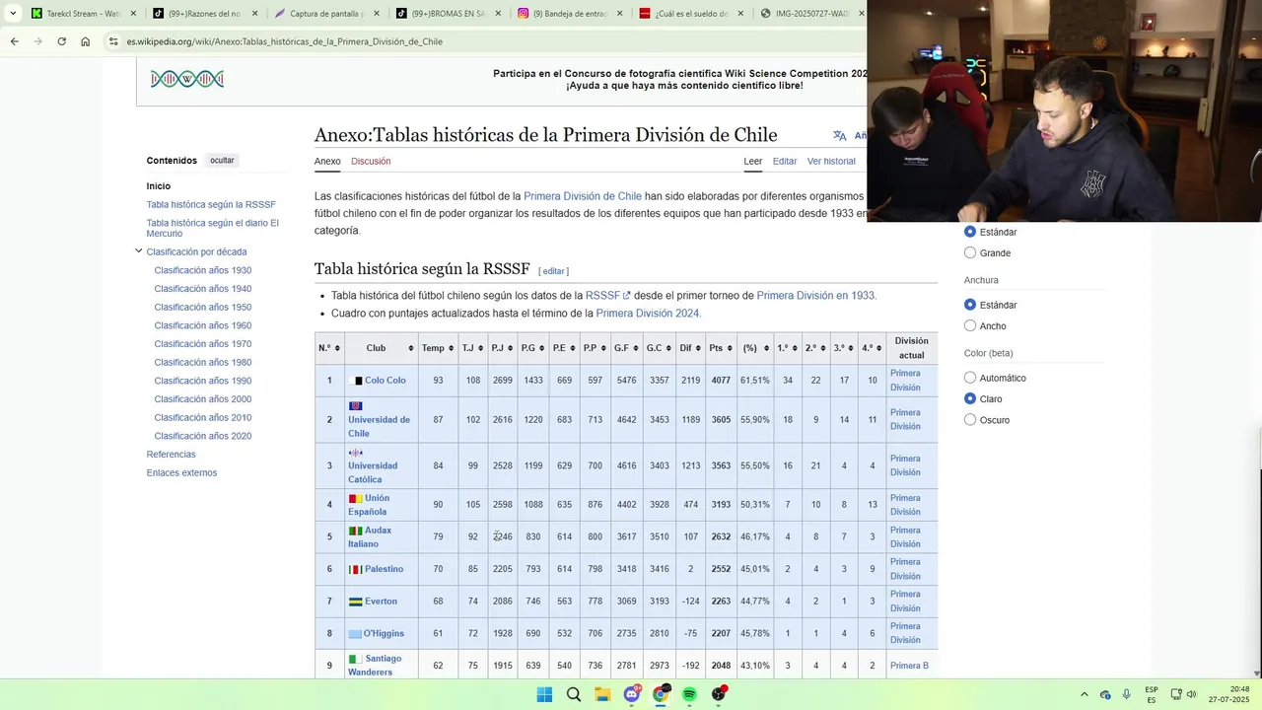The height and width of the screenshot is (710, 1262).
Task: Go to Tabla histórica según El Mercurio
Action: point(213,228)
